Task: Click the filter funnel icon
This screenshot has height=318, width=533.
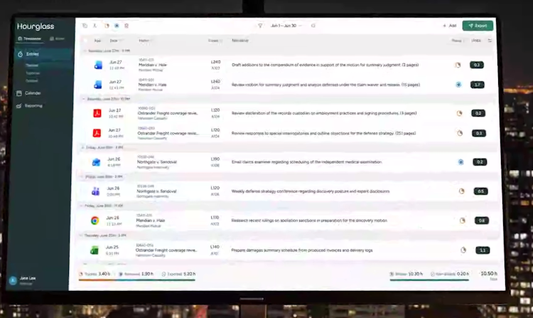Action: [x=260, y=26]
